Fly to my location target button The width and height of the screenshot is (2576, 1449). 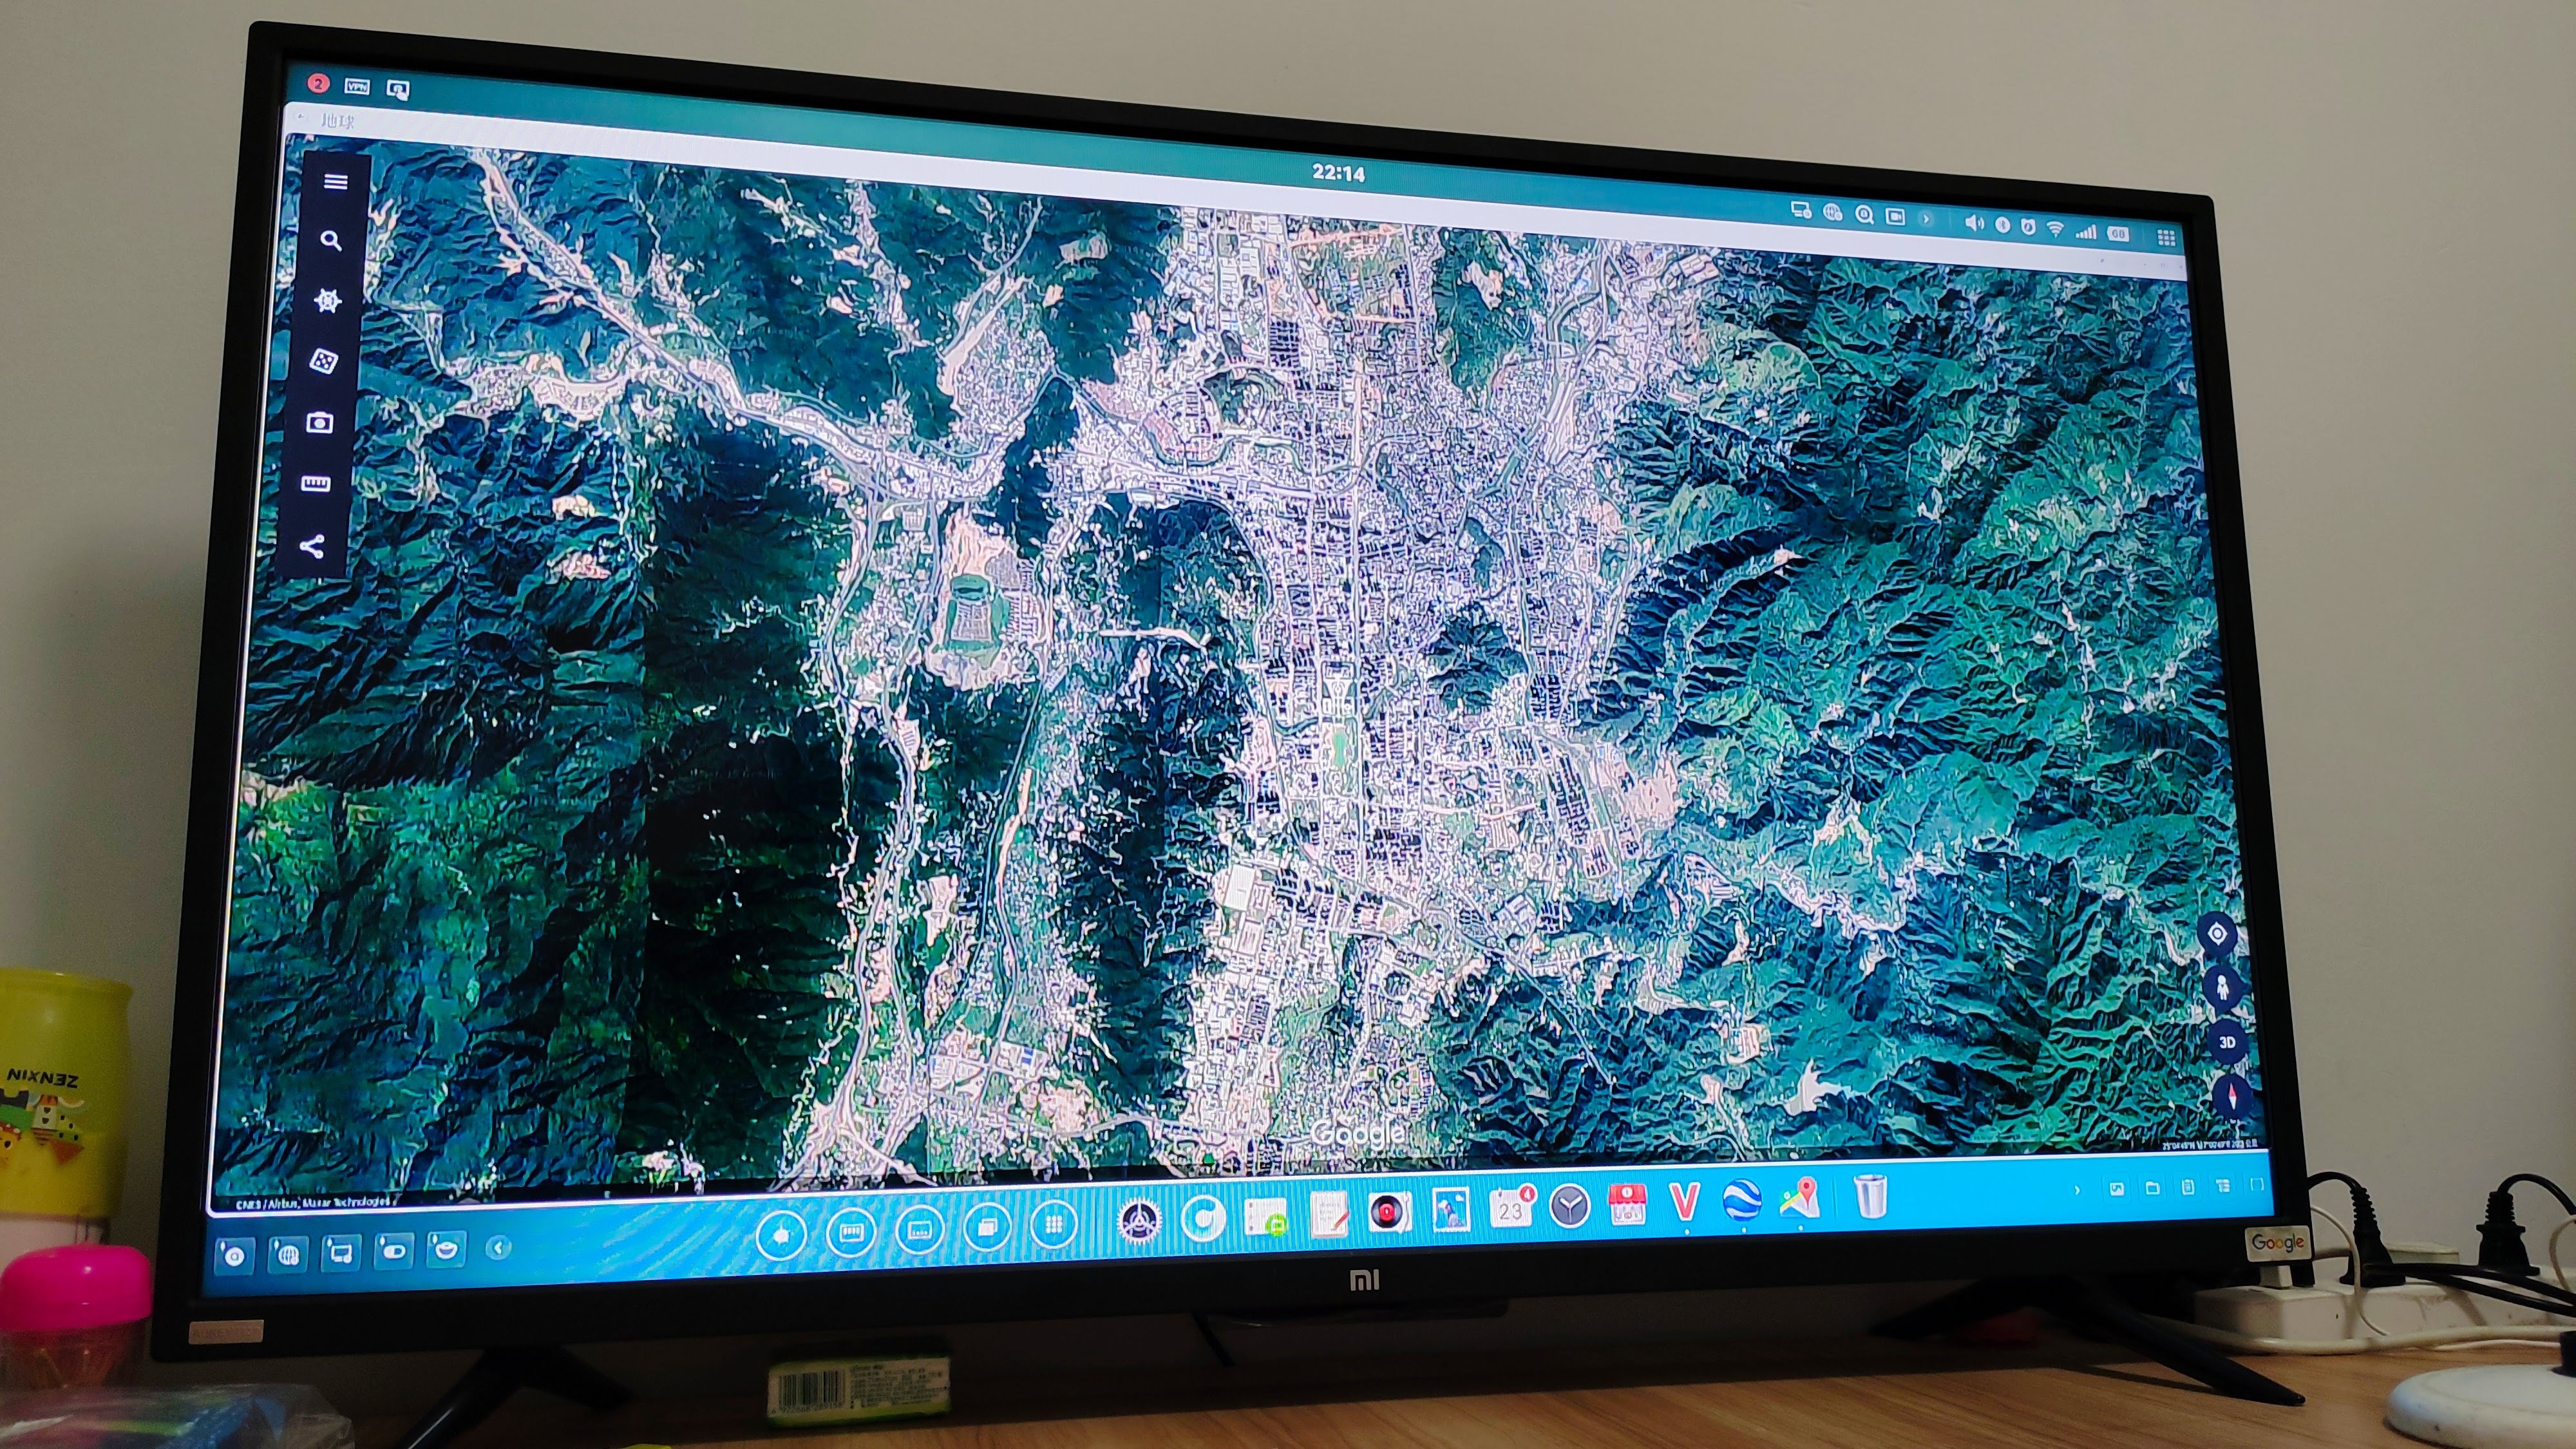(2217, 934)
